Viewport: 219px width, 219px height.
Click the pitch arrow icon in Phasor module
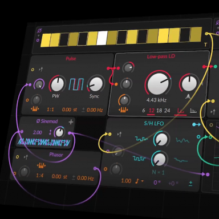click(26, 157)
